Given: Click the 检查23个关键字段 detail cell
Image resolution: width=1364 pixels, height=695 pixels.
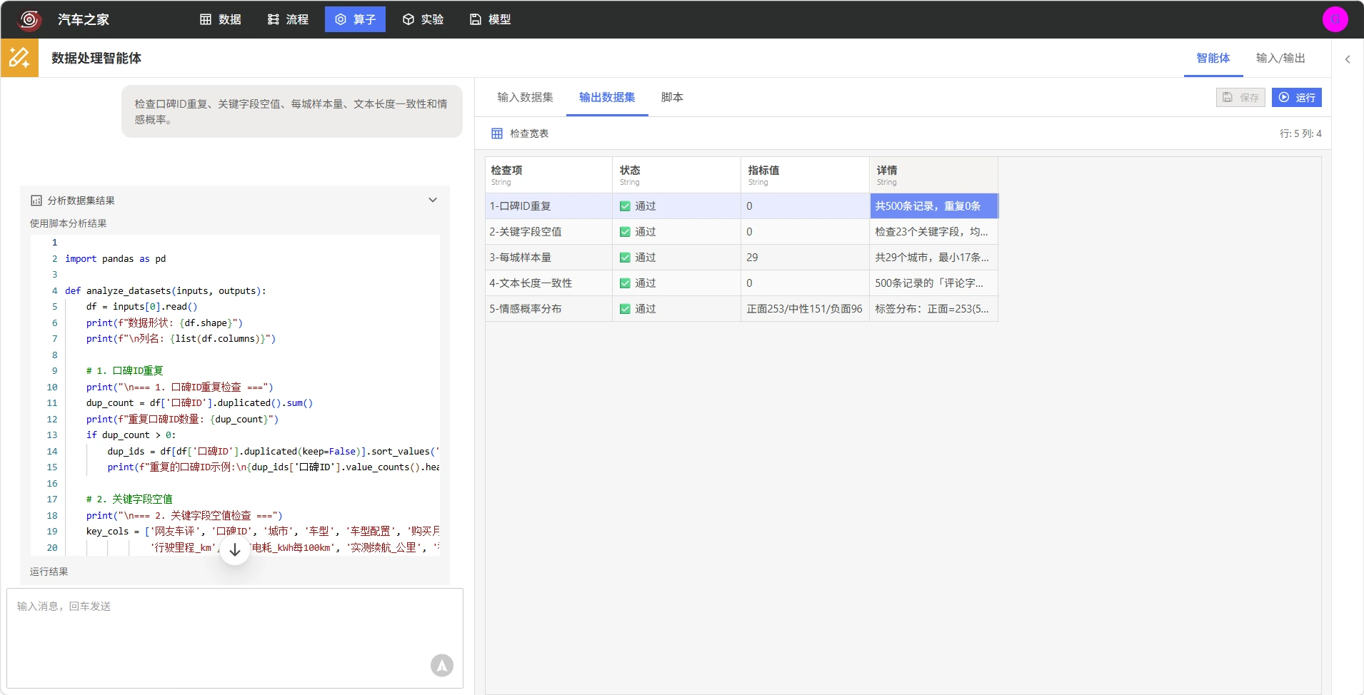Looking at the screenshot, I should [x=934, y=232].
